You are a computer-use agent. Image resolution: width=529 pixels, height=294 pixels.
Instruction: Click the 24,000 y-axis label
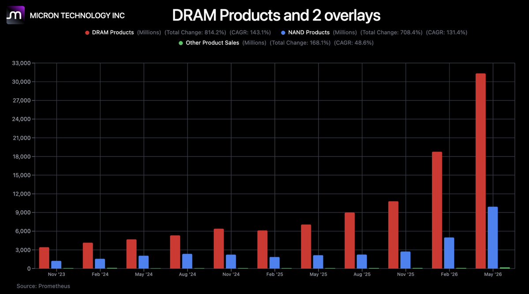(21, 119)
